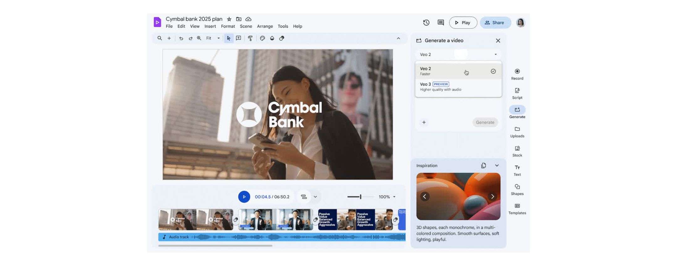Viewport: 677px width, 266px height.
Task: Click the plus button beside Generate
Action: coord(424,122)
